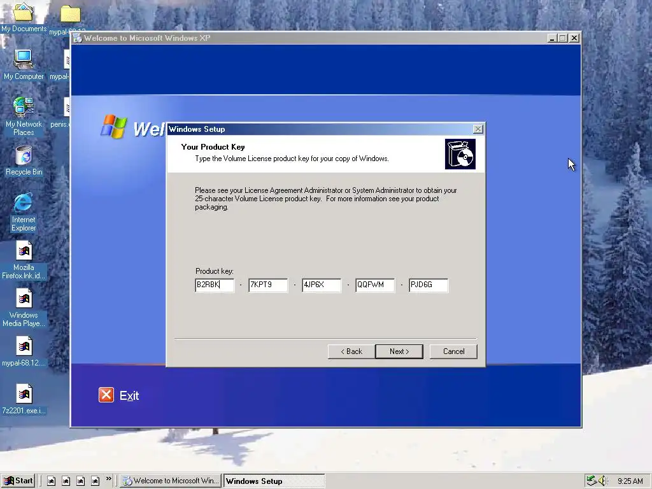
Task: Select Windows Media Player desktop file
Action: [24, 308]
